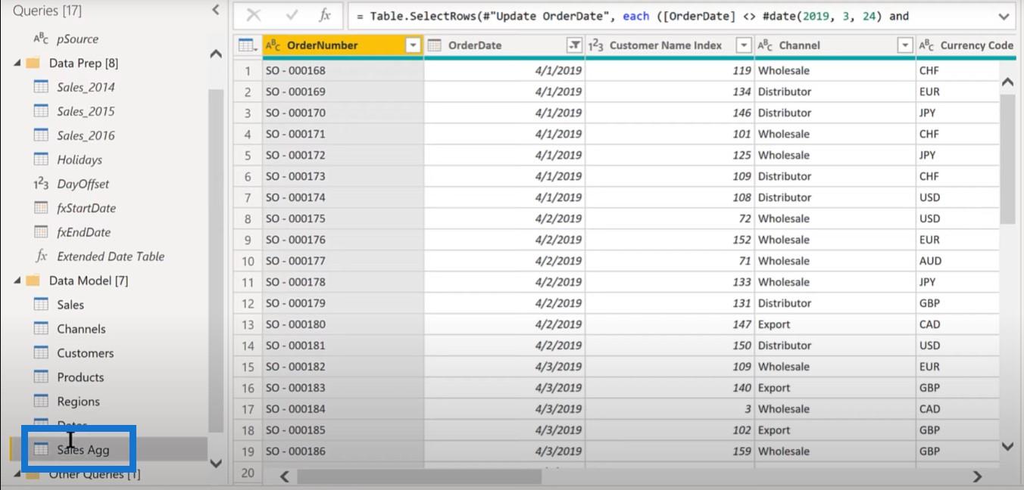Viewport: 1024px width, 490px height.
Task: Expand the formula bar with the chevron
Action: tap(1004, 16)
